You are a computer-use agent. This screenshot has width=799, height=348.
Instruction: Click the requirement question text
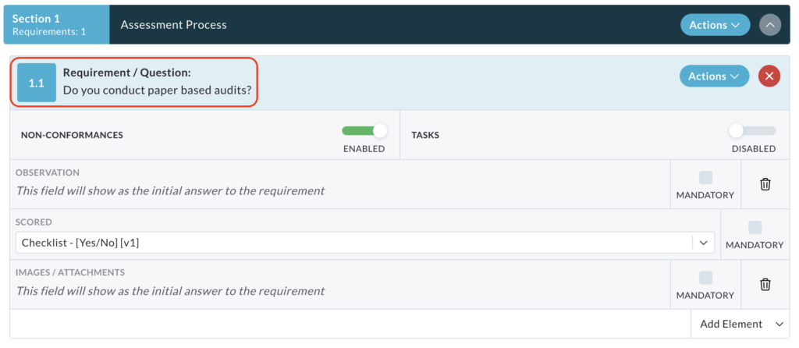[x=157, y=92]
